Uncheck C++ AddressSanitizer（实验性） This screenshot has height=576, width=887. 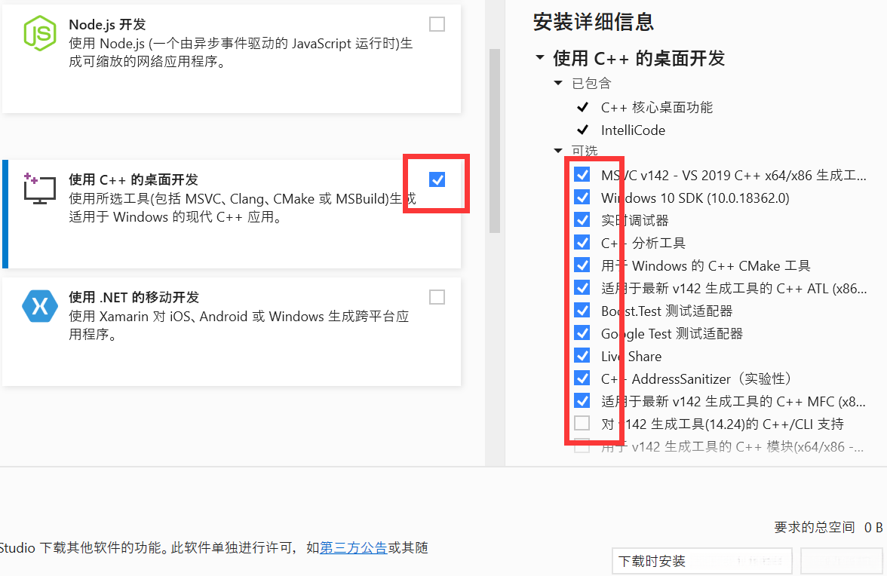[582, 378]
